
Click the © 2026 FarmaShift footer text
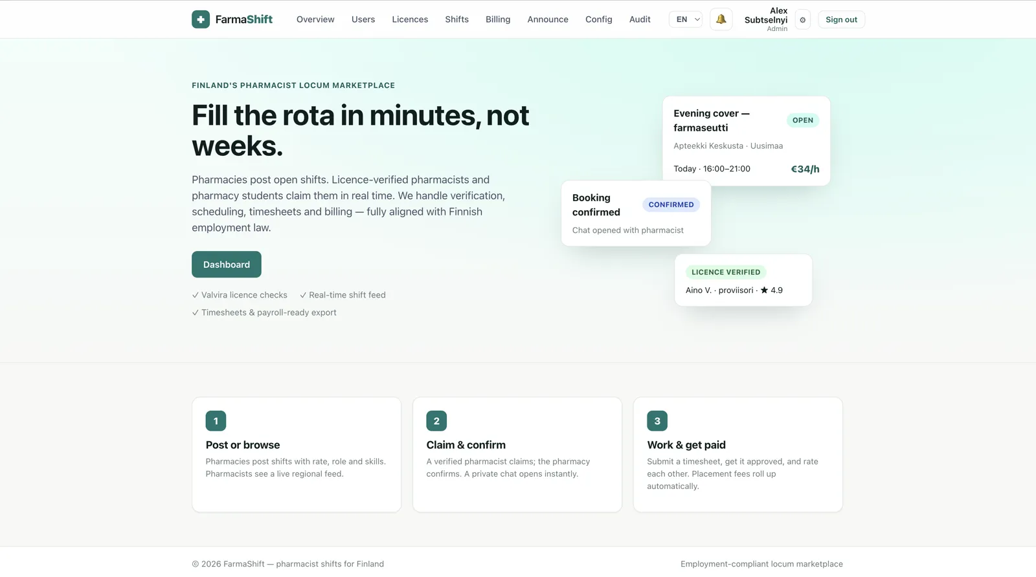coord(287,564)
